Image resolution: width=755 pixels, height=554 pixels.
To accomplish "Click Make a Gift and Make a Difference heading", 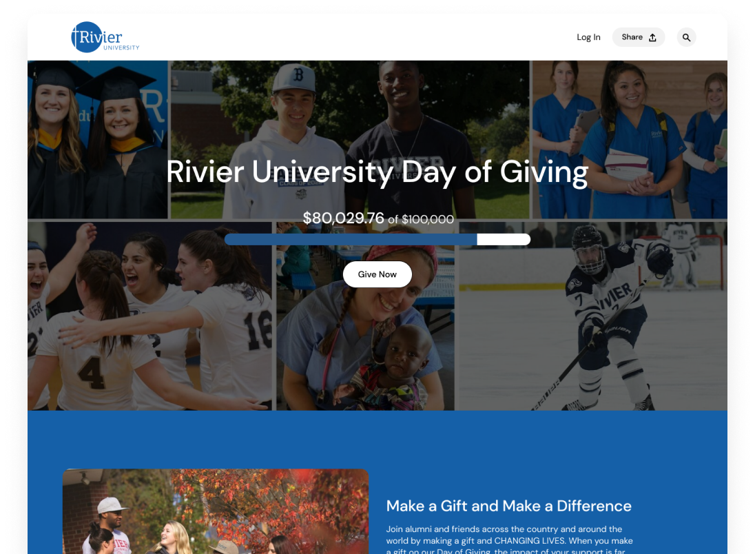I will tap(508, 506).
